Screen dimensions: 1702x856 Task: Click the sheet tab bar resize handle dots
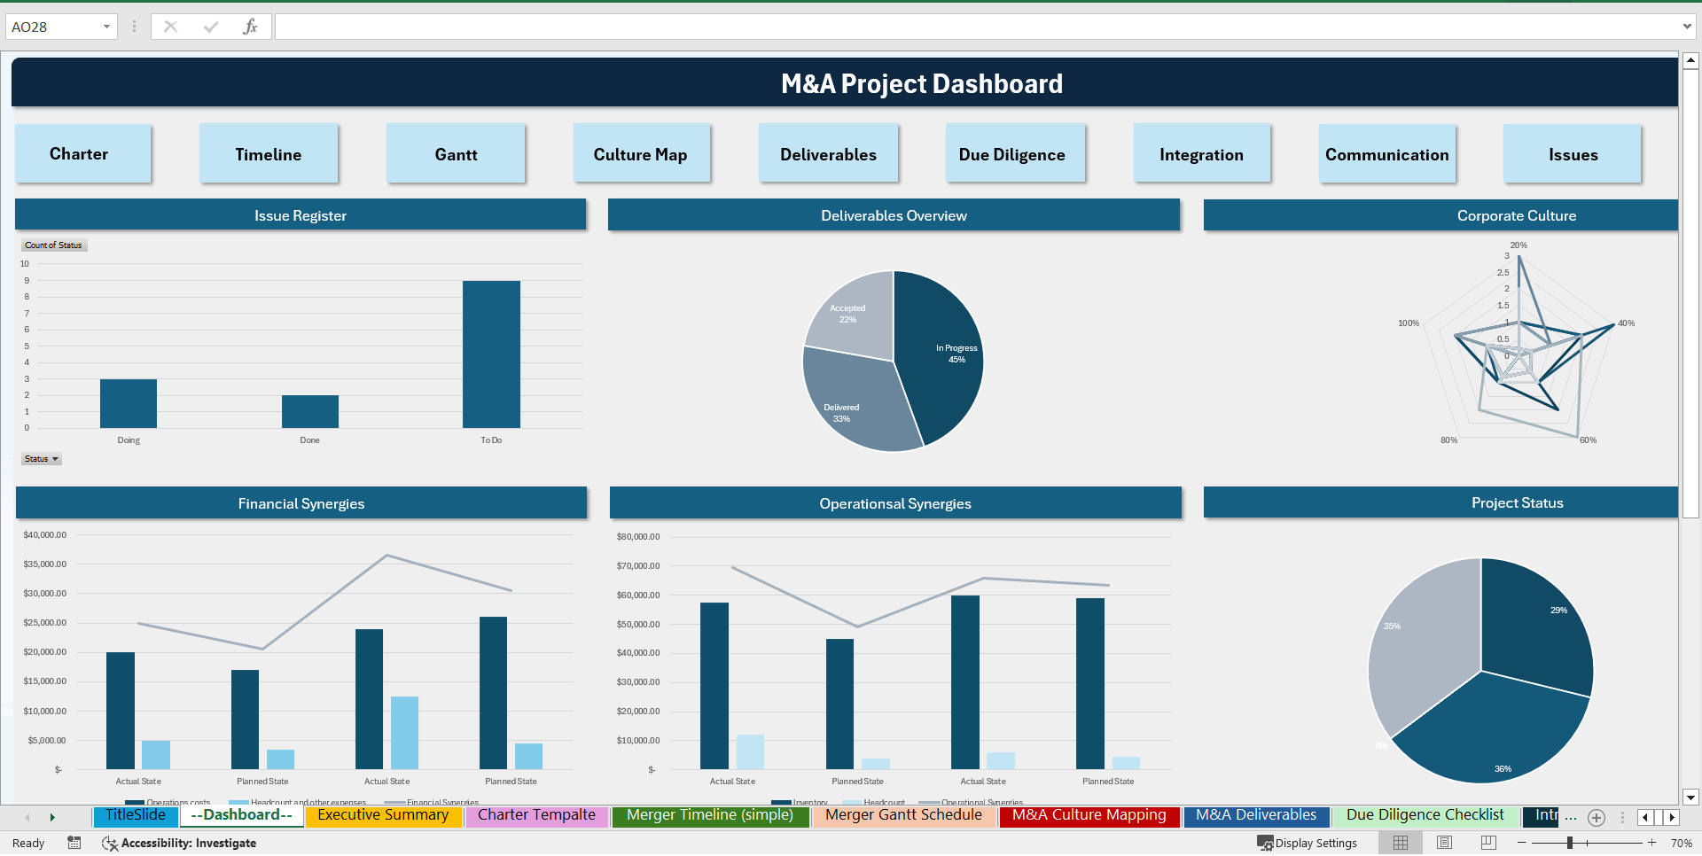click(1622, 817)
